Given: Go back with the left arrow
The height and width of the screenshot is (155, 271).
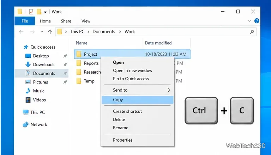Looking at the screenshot, I should [x=21, y=32].
